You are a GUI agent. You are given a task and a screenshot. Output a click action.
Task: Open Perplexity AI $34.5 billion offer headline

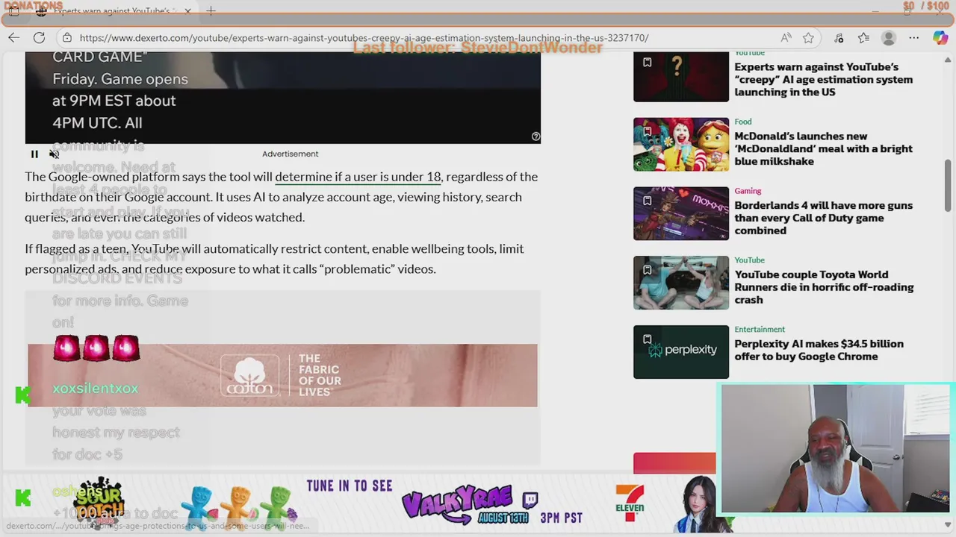point(819,350)
